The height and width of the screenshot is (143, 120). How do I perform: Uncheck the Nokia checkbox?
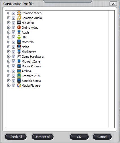(x=13, y=47)
